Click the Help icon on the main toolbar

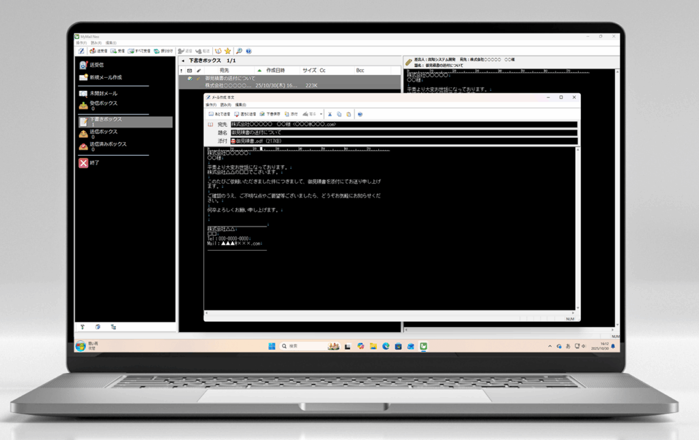(x=248, y=51)
